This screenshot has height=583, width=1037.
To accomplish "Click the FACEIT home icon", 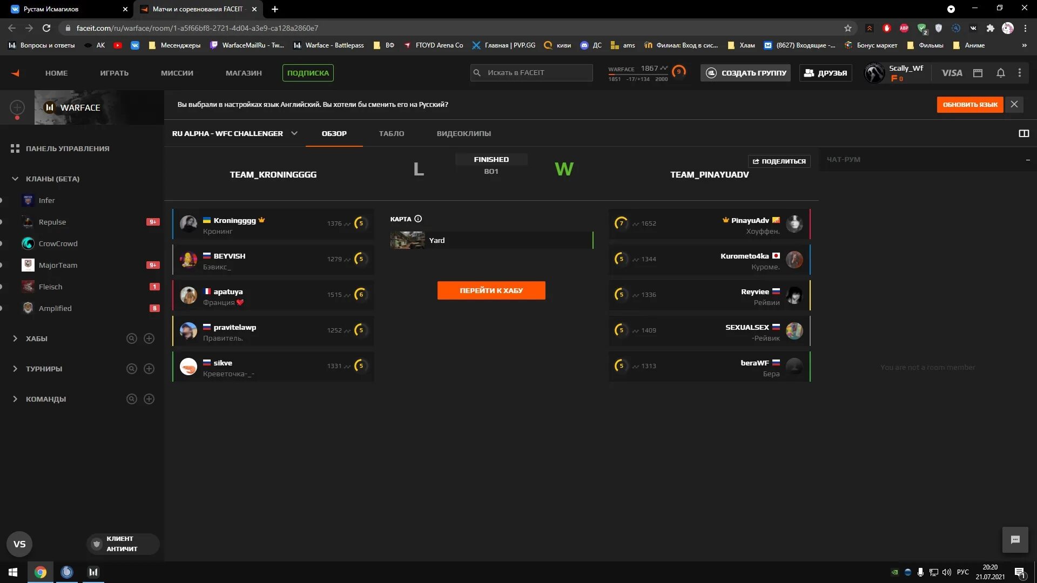I will coord(16,72).
